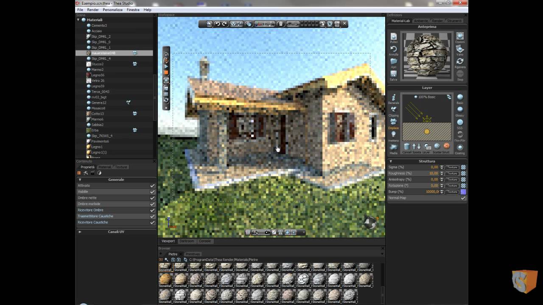Image resolution: width=543 pixels, height=305 pixels.
Task: Click the trash icon in viewport toolbar
Action: (x=280, y=24)
